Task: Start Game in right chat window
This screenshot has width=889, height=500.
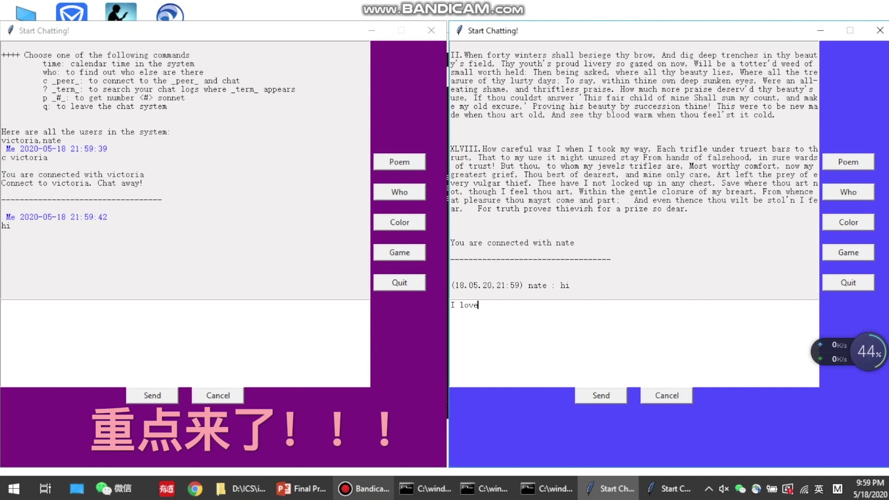Action: tap(848, 252)
